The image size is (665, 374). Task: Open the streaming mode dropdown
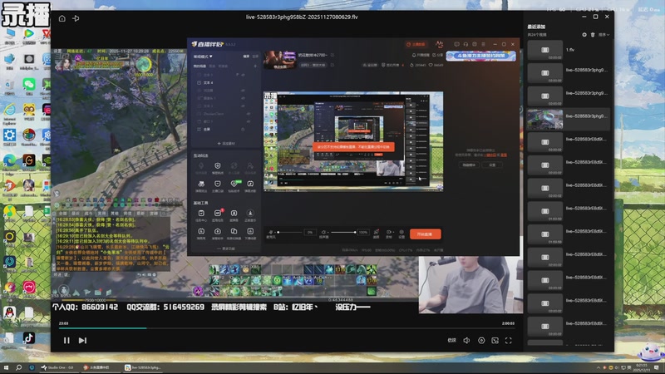(x=203, y=57)
